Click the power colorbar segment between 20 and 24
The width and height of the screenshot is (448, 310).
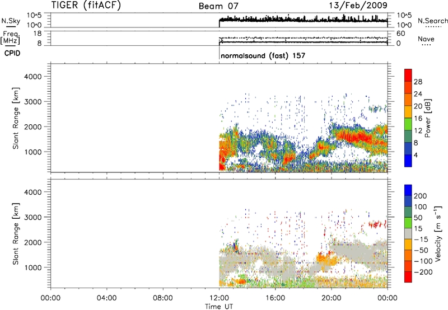coord(408,100)
